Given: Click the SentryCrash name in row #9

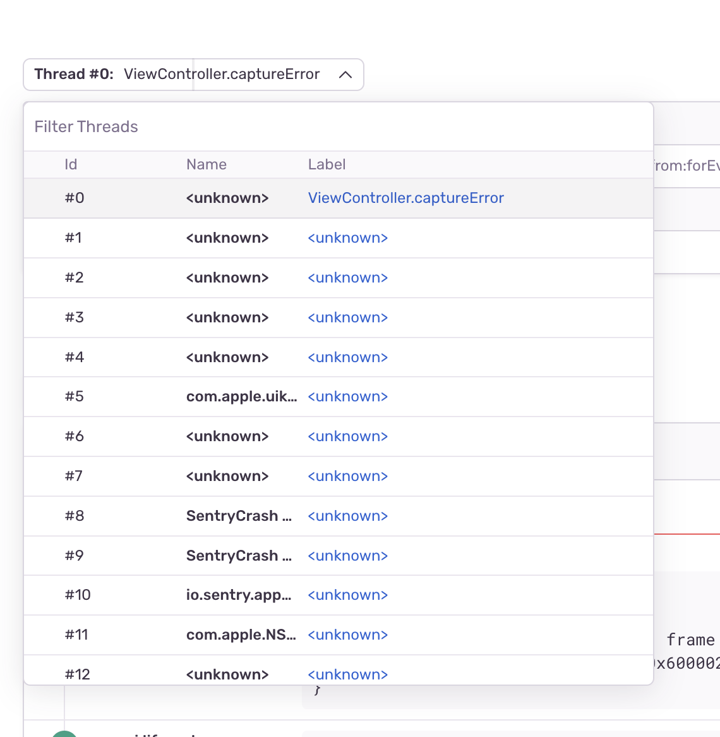Looking at the screenshot, I should (239, 556).
